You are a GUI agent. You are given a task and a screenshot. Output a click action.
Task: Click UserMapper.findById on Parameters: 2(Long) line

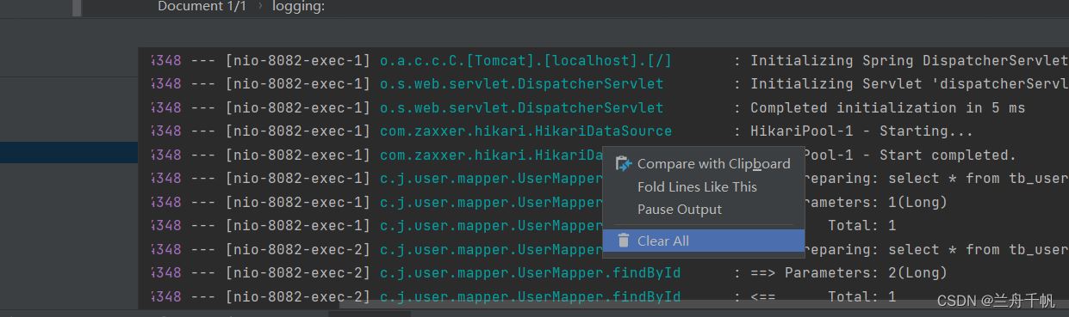[x=530, y=273]
